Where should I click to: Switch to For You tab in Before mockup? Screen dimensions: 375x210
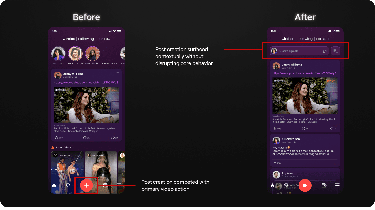tap(104, 39)
